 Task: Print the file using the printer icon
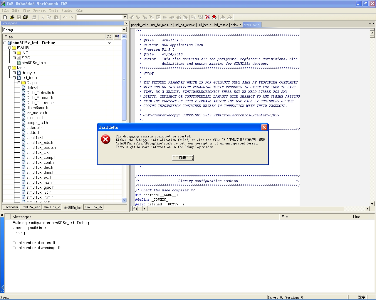point(34,17)
